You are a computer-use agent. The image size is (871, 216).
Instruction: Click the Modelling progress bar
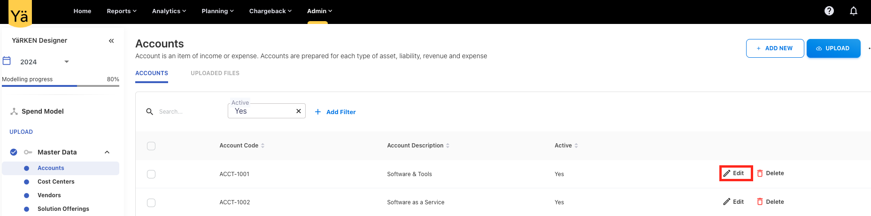pyautogui.click(x=61, y=86)
